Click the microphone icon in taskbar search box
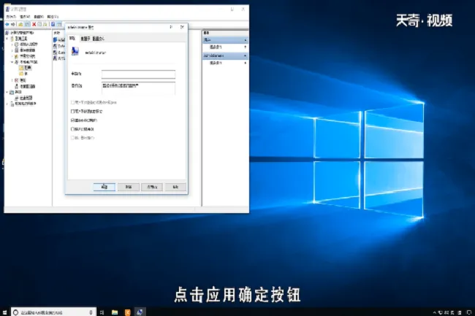Viewport: 475px width, 316px height. click(91, 312)
